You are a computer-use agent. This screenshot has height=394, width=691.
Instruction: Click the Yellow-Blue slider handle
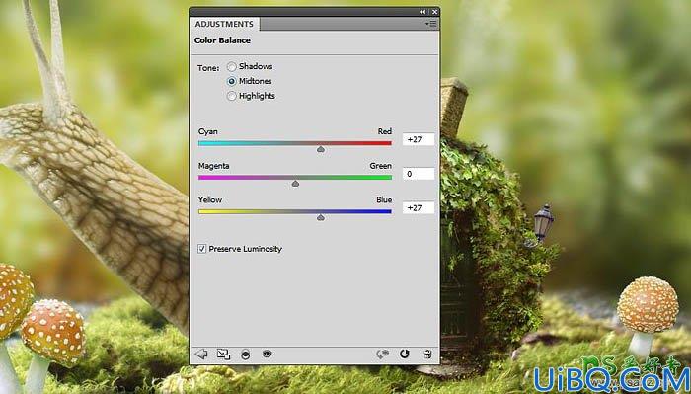pyautogui.click(x=321, y=217)
